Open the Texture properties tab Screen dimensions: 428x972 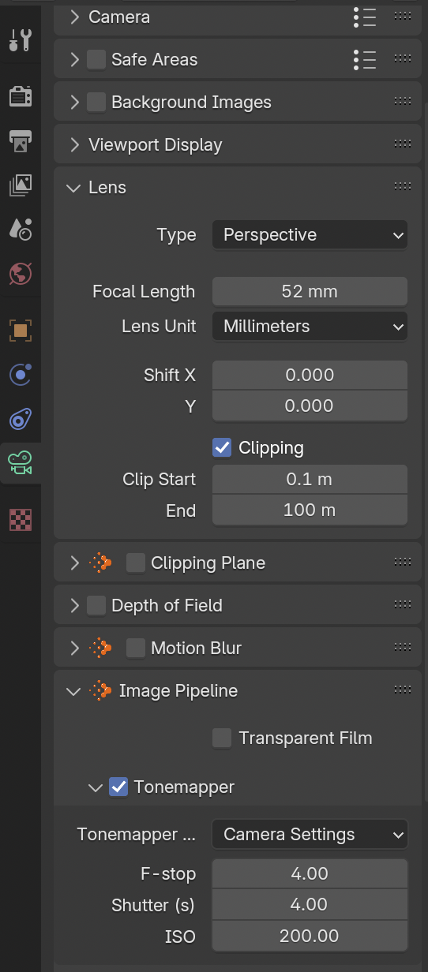point(21,520)
